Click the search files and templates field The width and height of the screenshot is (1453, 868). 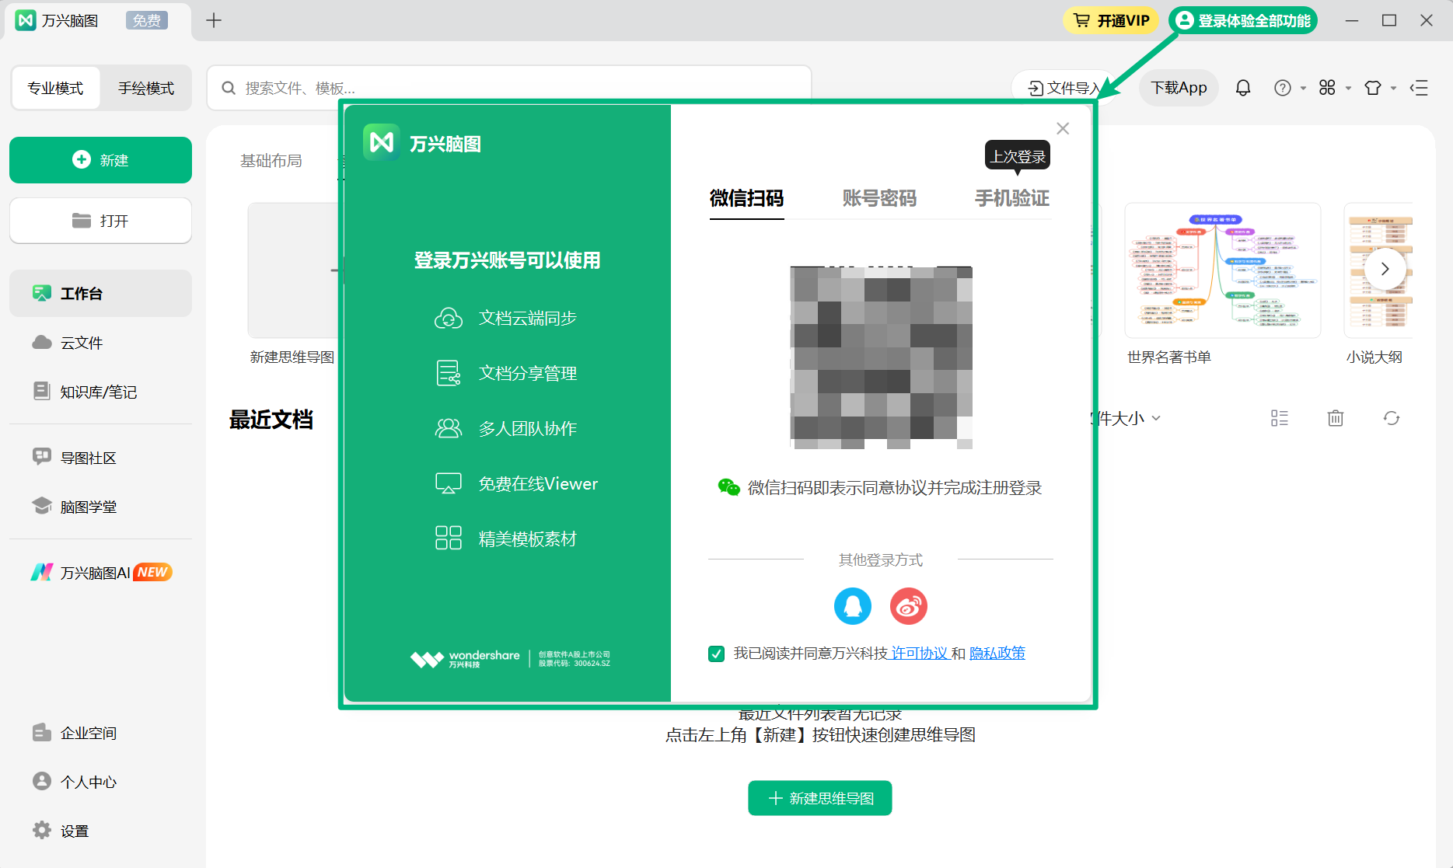[x=509, y=88]
